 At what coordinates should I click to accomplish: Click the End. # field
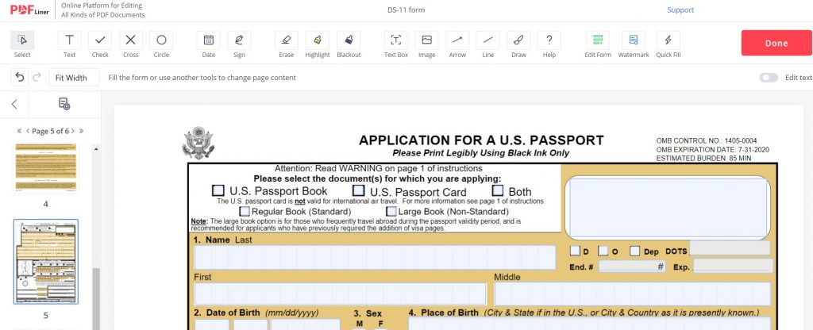click(631, 267)
